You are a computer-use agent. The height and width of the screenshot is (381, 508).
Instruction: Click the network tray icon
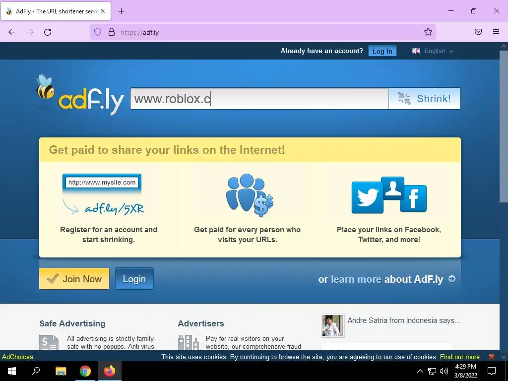pyautogui.click(x=432, y=371)
